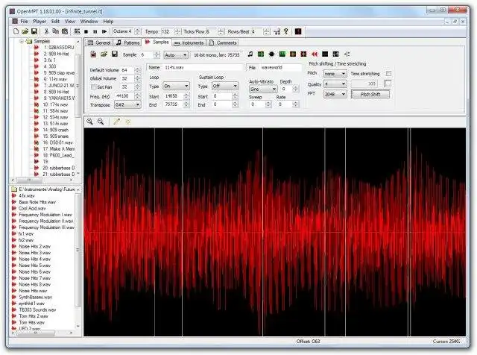Click the Default Volume spinner arrows

[137, 70]
